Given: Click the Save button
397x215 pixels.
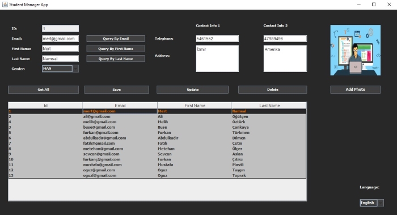Looking at the screenshot, I should 116,90.
